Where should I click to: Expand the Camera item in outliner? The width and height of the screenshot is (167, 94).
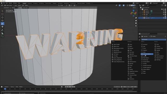(x=142, y=11)
